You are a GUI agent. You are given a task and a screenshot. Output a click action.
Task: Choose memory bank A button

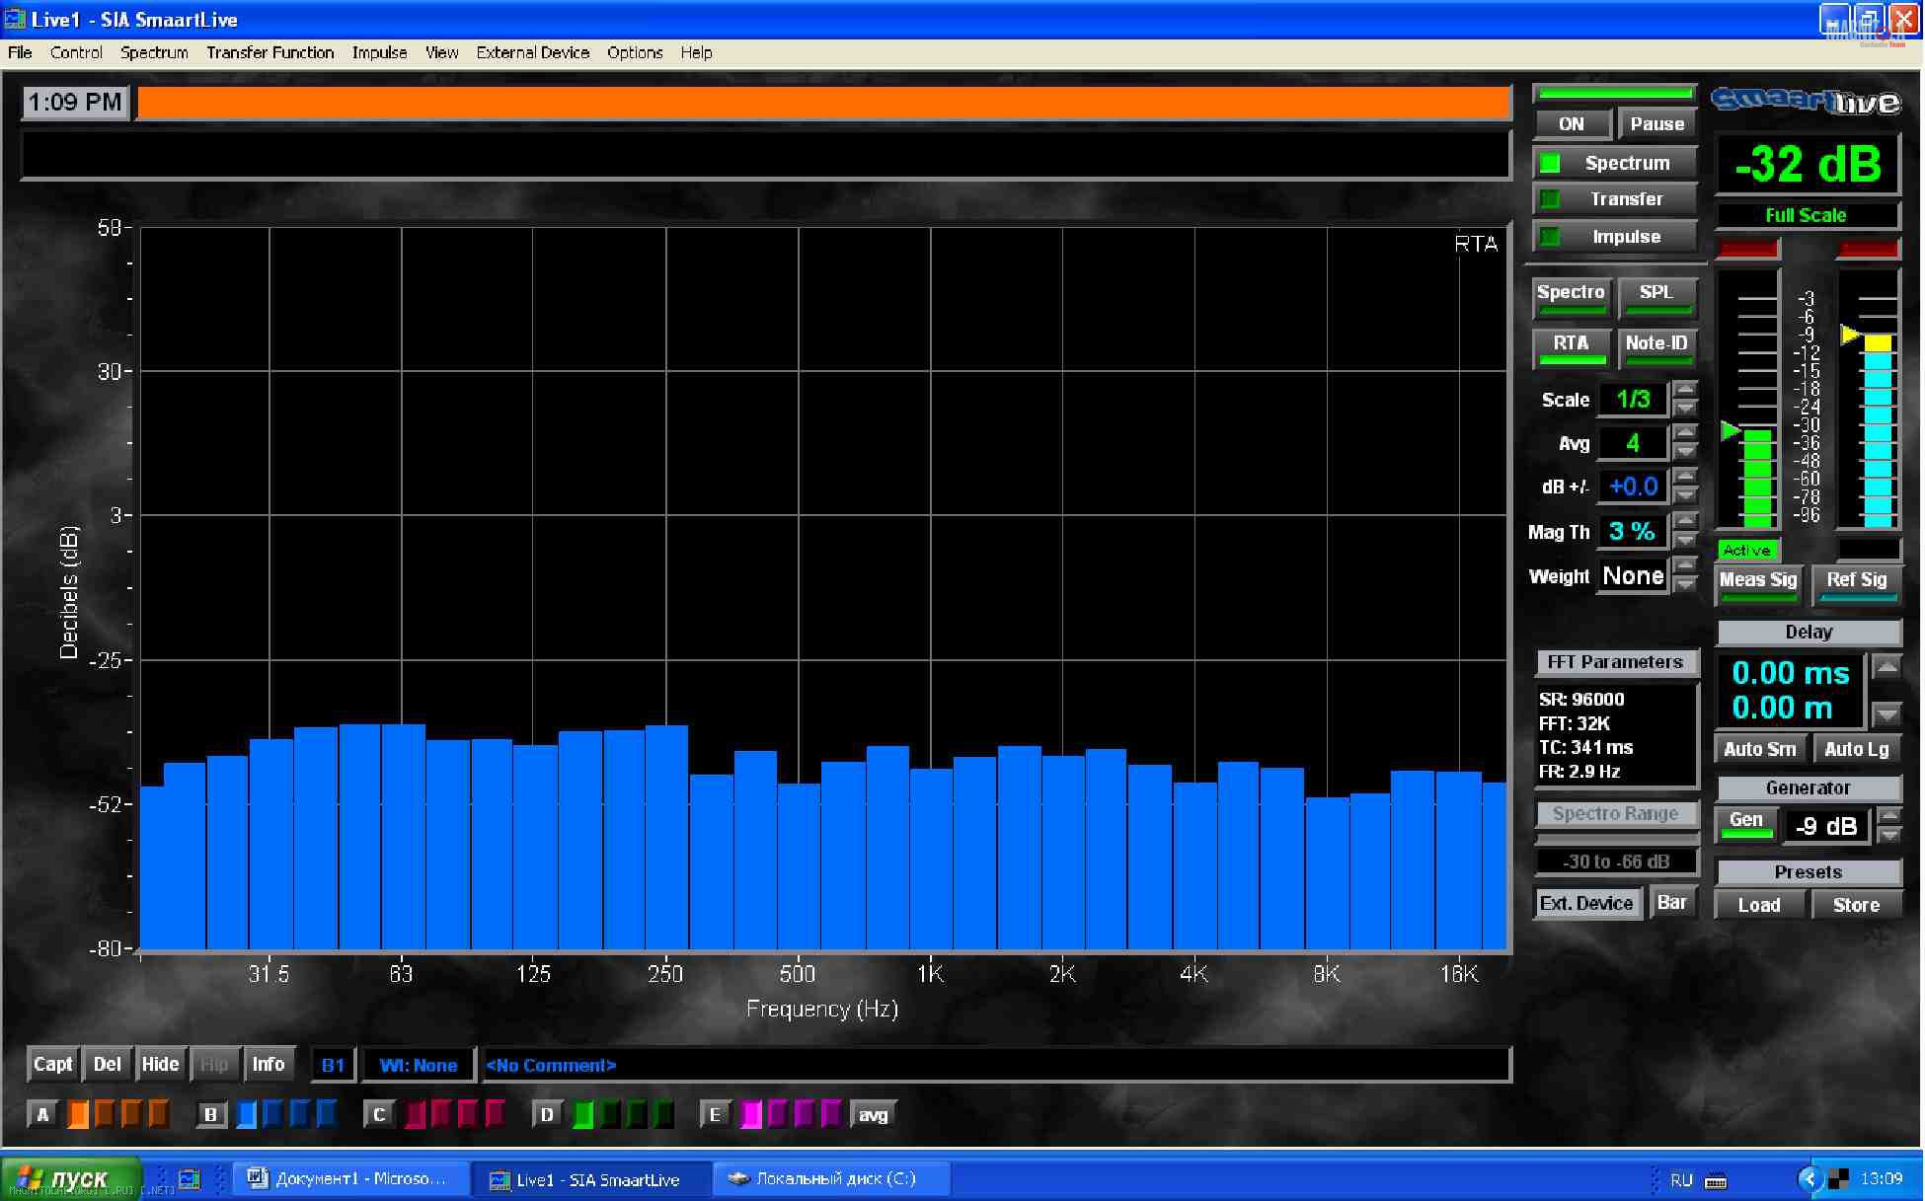tap(42, 1114)
